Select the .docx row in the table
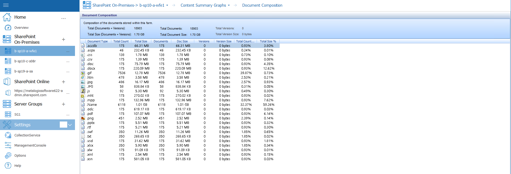Screen dimensions: 511x174 point(91,68)
